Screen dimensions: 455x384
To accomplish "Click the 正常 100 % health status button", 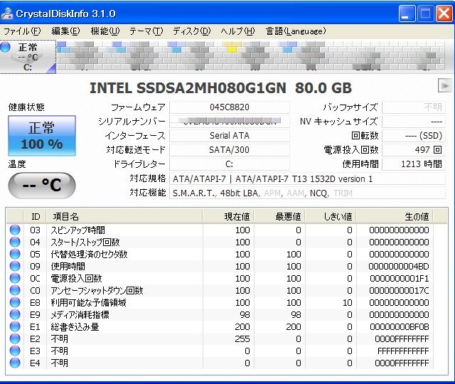I will tap(42, 136).
